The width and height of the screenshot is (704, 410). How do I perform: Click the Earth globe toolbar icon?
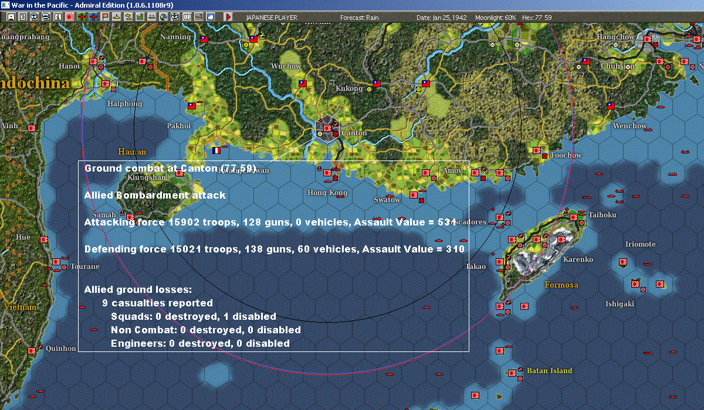[x=163, y=17]
